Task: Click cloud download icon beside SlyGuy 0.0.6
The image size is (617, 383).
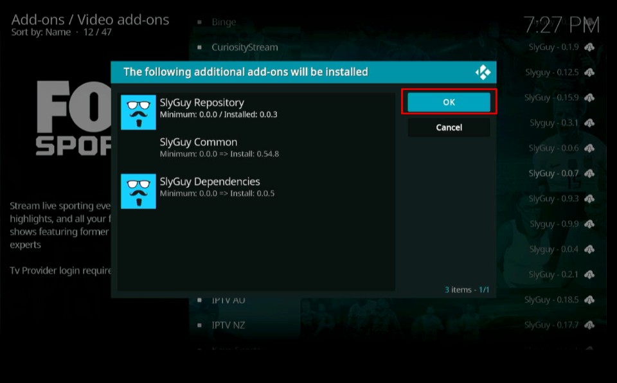Action: point(589,148)
